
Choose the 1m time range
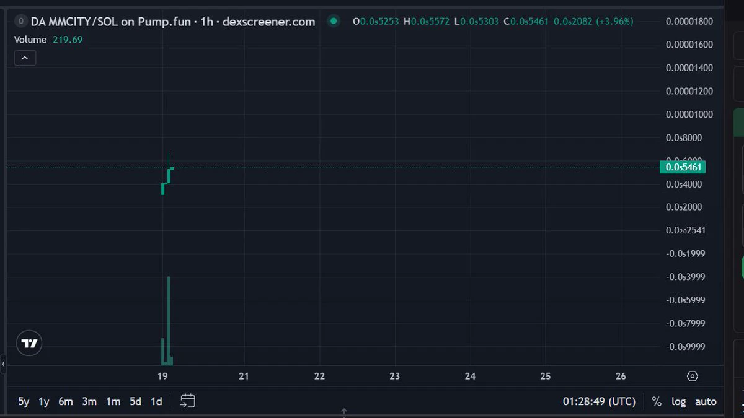click(x=113, y=402)
